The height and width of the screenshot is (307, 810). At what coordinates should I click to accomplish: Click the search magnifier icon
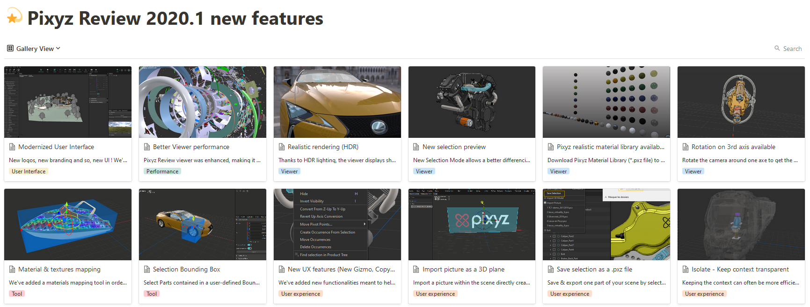(777, 48)
